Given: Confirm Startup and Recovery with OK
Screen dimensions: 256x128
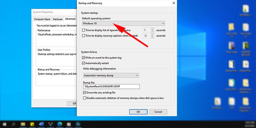Looking at the screenshot, I should tap(138, 112).
